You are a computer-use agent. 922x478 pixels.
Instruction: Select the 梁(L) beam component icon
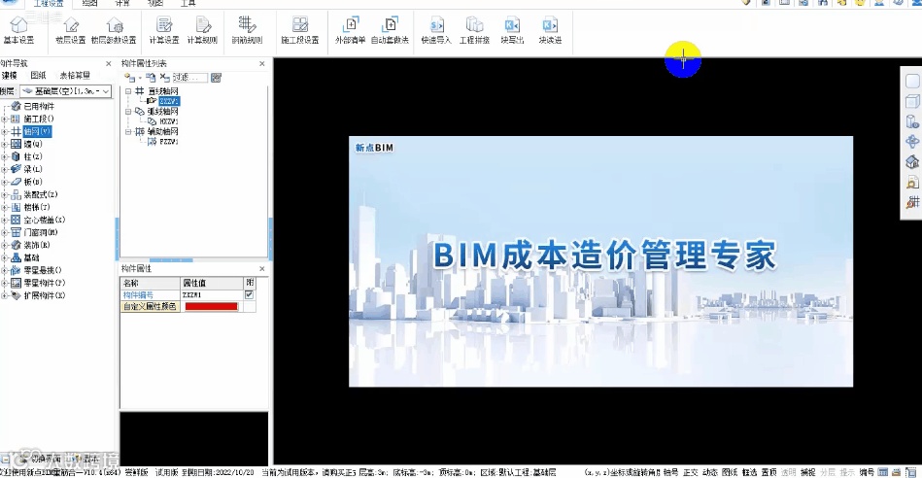click(16, 169)
